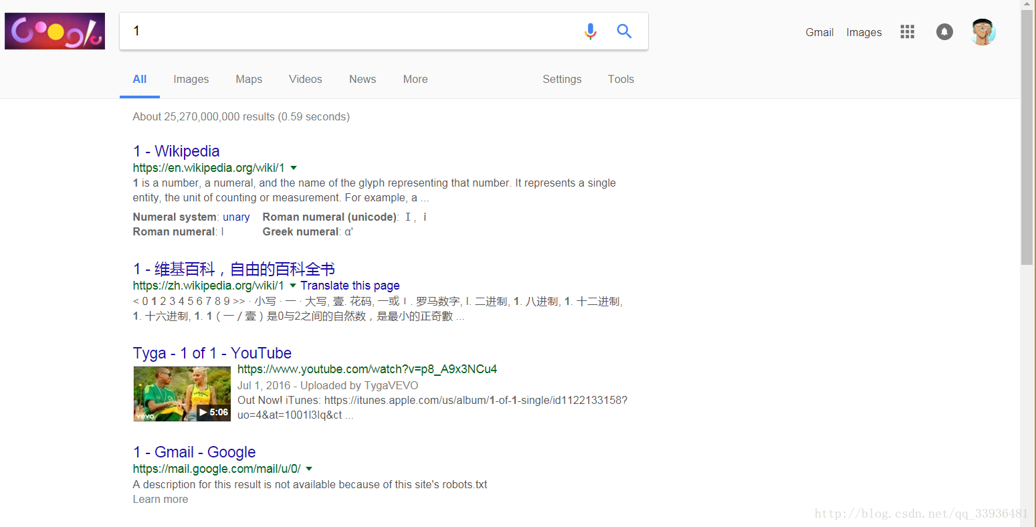Expand dropdown arrow next to mail.google.com URL
This screenshot has height=527, width=1036.
tap(309, 469)
